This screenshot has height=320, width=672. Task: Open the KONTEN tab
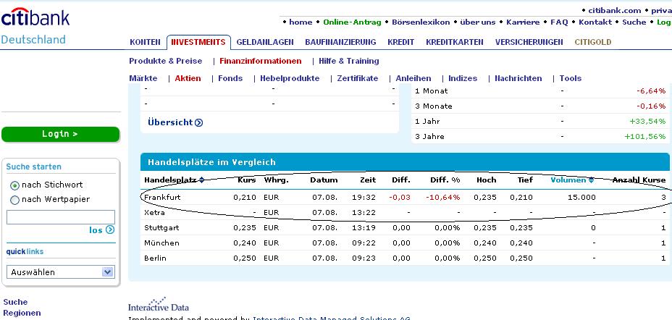coord(145,42)
